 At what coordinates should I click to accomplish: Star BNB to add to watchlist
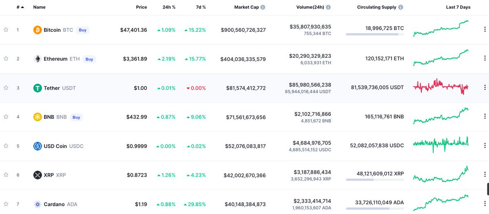[x=6, y=117]
